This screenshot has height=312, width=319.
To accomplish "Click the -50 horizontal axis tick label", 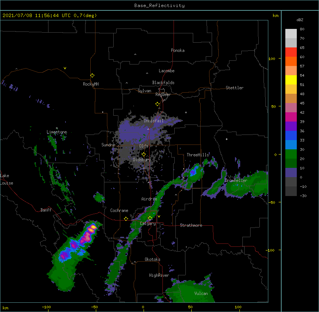I will coord(94,307).
